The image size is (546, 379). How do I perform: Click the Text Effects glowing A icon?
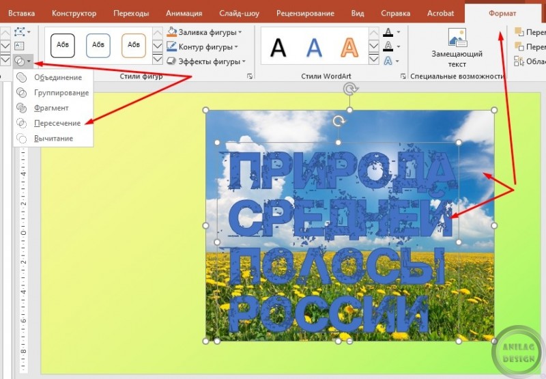(388, 61)
